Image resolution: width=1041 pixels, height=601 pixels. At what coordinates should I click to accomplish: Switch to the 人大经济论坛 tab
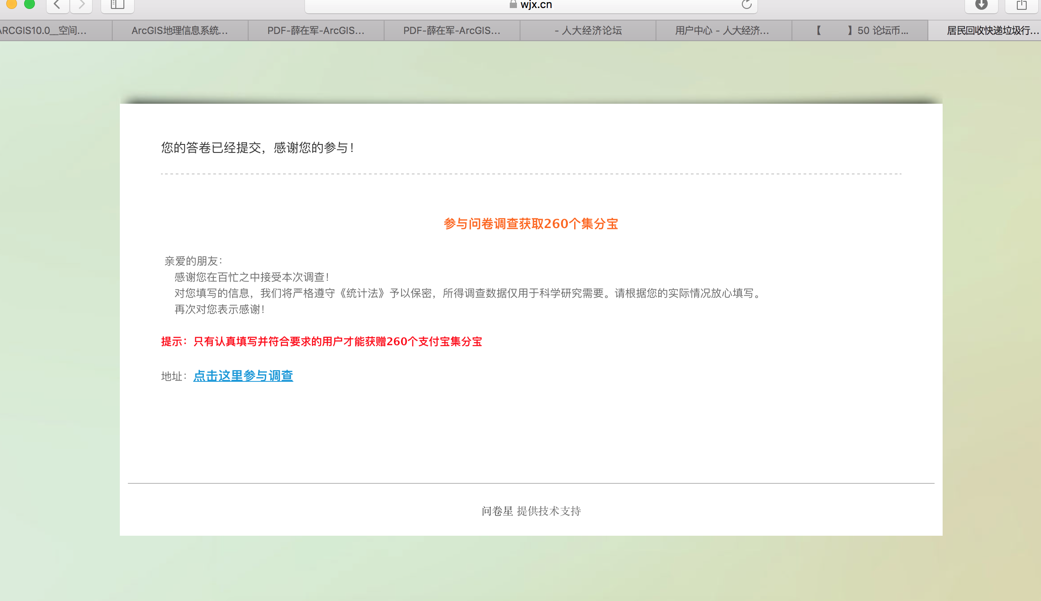click(x=588, y=30)
